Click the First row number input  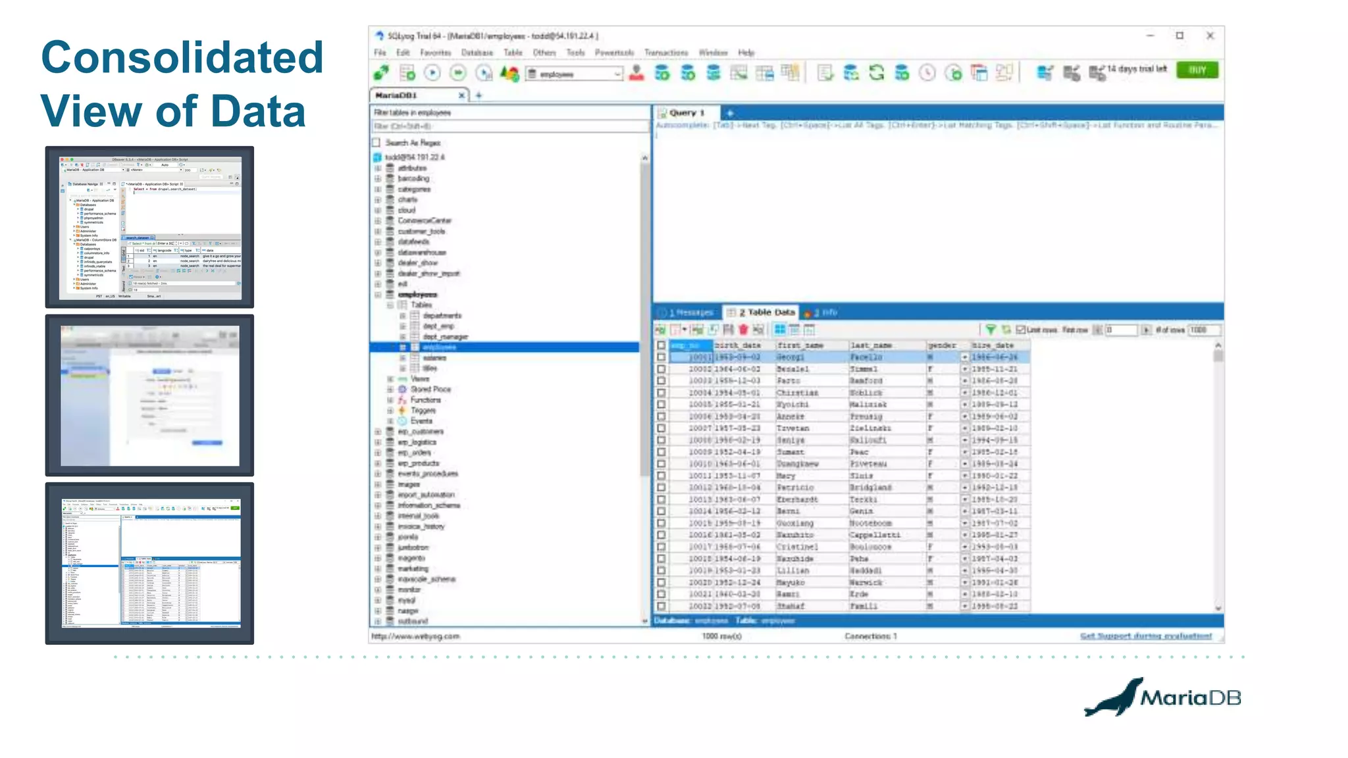pyautogui.click(x=1121, y=330)
